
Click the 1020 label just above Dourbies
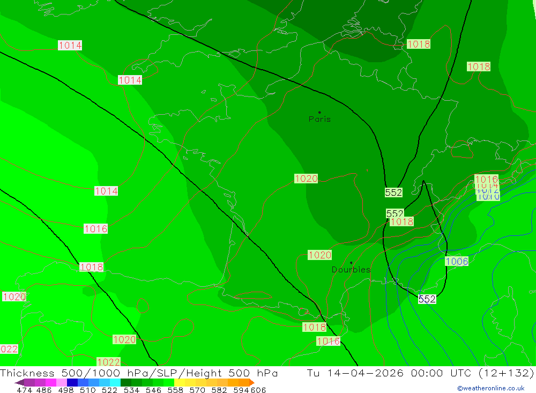point(319,255)
